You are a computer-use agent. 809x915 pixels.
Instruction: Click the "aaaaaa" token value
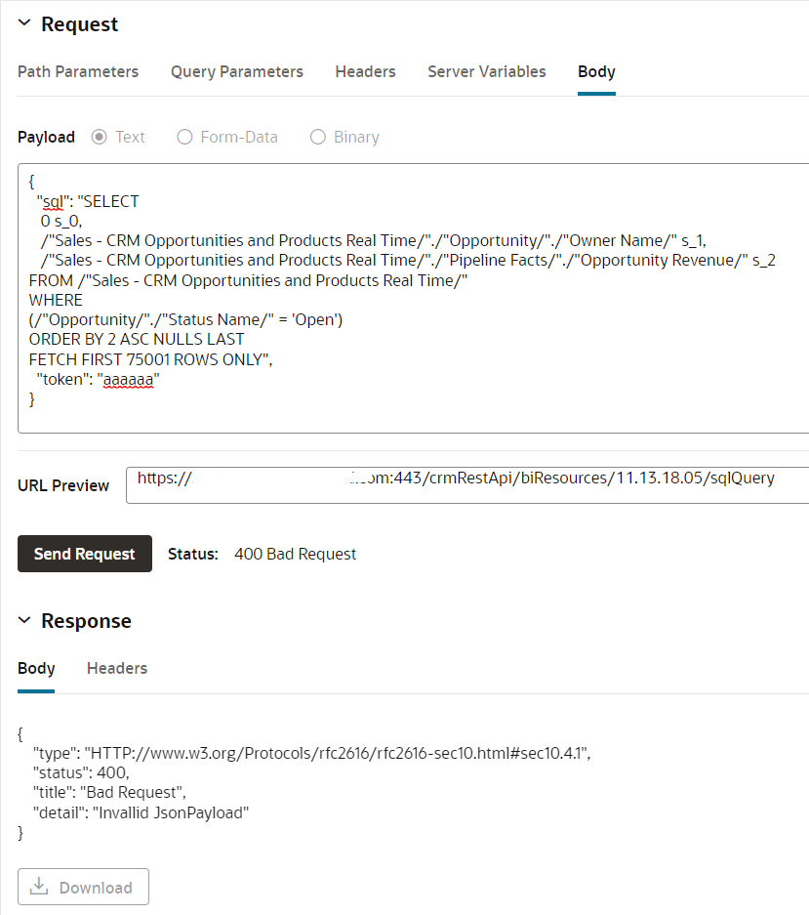click(128, 380)
